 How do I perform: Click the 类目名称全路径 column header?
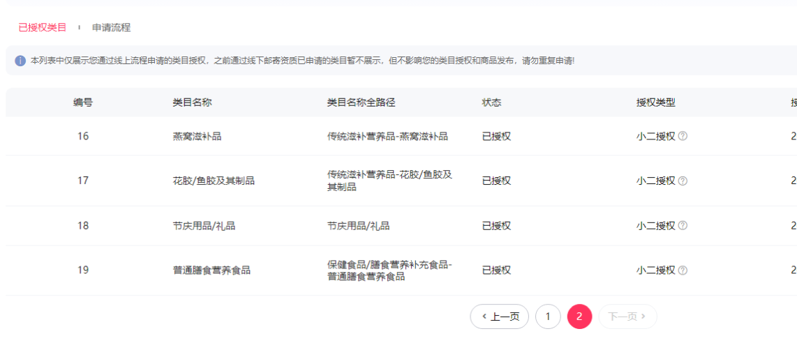362,102
